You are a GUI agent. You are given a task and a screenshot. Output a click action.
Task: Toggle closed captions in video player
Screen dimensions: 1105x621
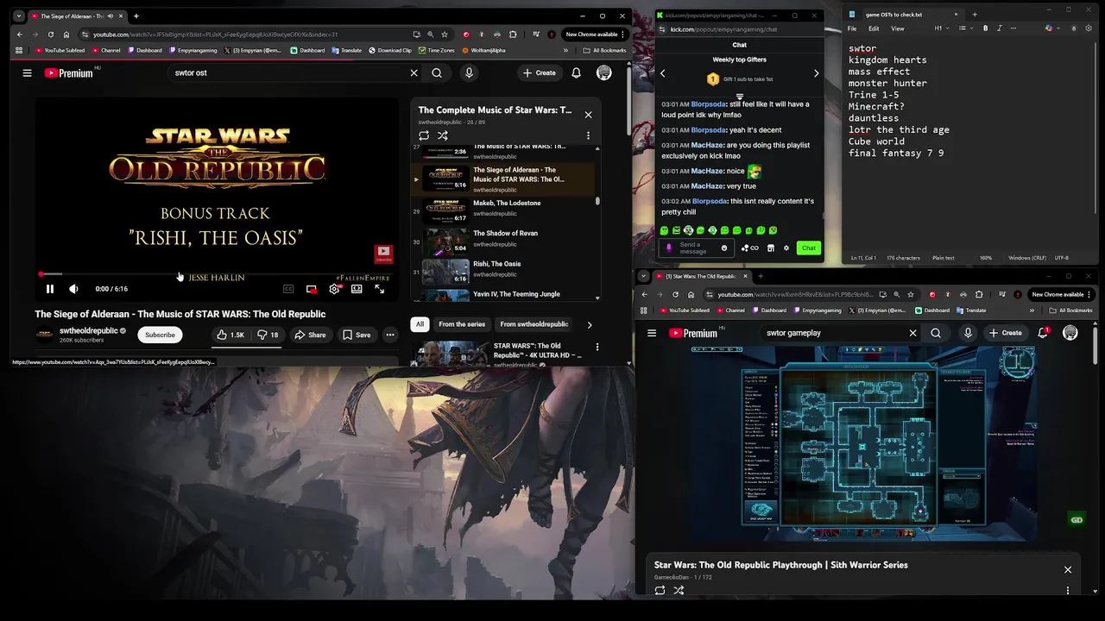(288, 289)
